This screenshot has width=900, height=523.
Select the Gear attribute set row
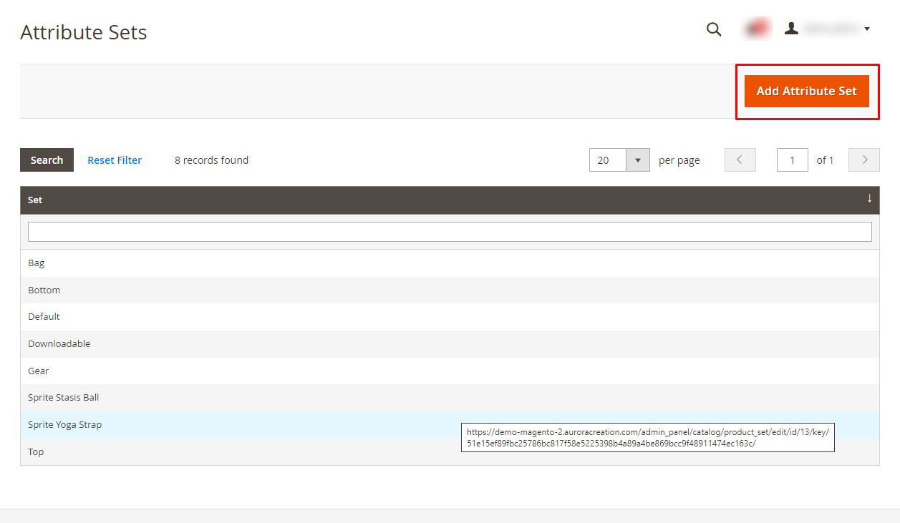tap(39, 371)
